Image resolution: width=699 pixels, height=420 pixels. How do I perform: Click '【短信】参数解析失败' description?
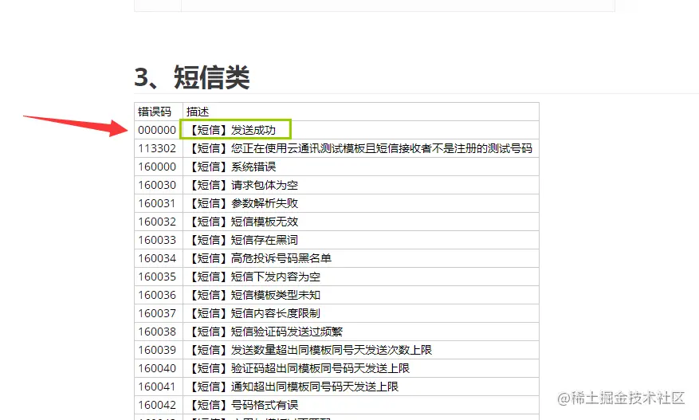(242, 203)
